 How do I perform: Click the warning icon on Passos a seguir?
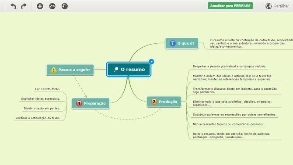click(x=54, y=70)
